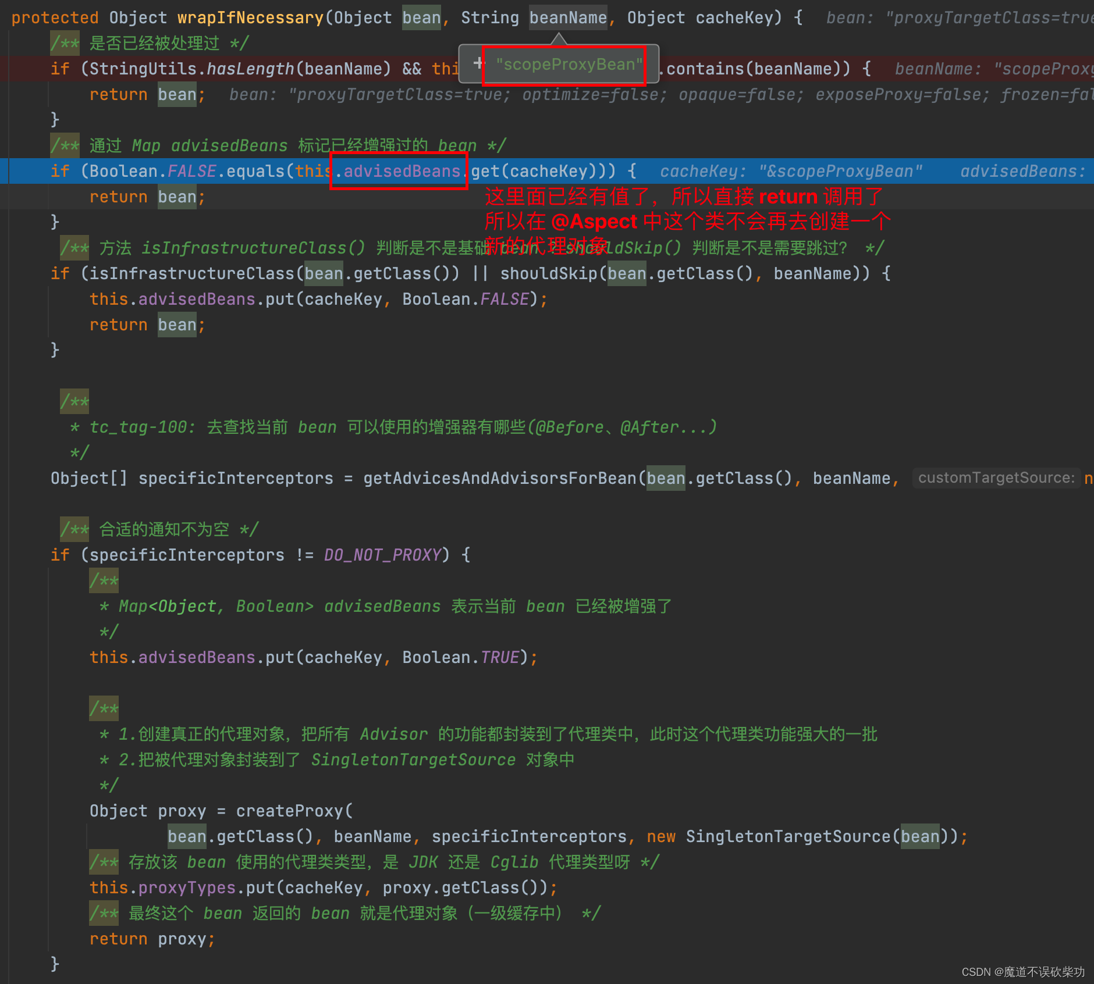Click the shouldSkip method call
The height and width of the screenshot is (984, 1094).
tap(549, 273)
